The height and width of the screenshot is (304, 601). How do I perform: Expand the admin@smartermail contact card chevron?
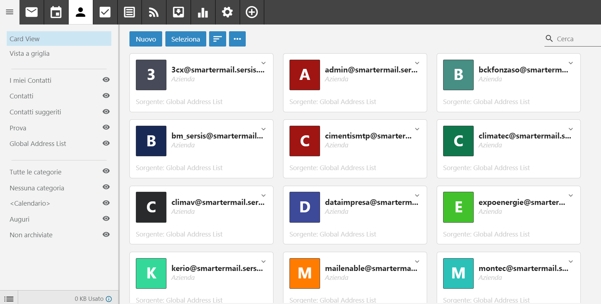coord(417,63)
